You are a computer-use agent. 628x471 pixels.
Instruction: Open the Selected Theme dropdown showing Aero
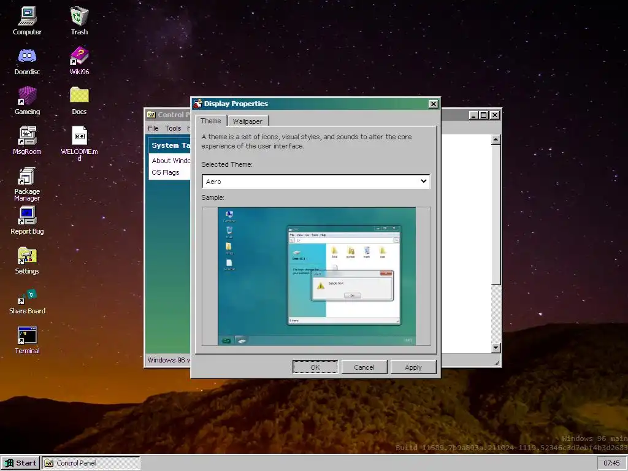pos(316,182)
